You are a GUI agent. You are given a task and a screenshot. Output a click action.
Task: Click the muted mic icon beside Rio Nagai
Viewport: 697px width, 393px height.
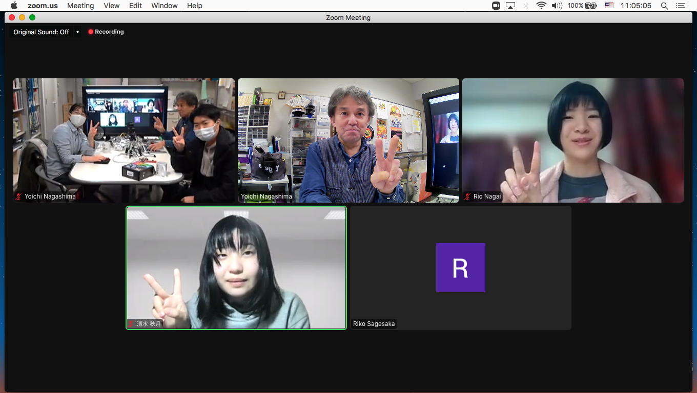click(x=467, y=196)
